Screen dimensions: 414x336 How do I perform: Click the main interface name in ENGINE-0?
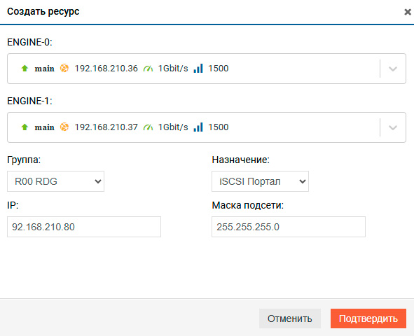[x=44, y=69]
